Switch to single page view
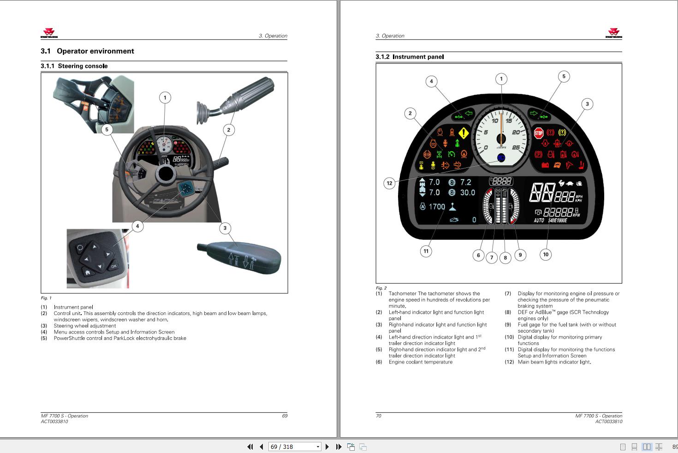 pyautogui.click(x=623, y=447)
